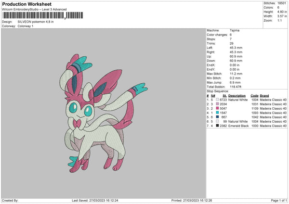Click the 'Stop Sequence:' heading
This screenshot has width=289, height=204.
pyautogui.click(x=218, y=91)
